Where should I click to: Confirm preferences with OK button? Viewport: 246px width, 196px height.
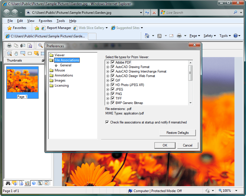(165, 145)
